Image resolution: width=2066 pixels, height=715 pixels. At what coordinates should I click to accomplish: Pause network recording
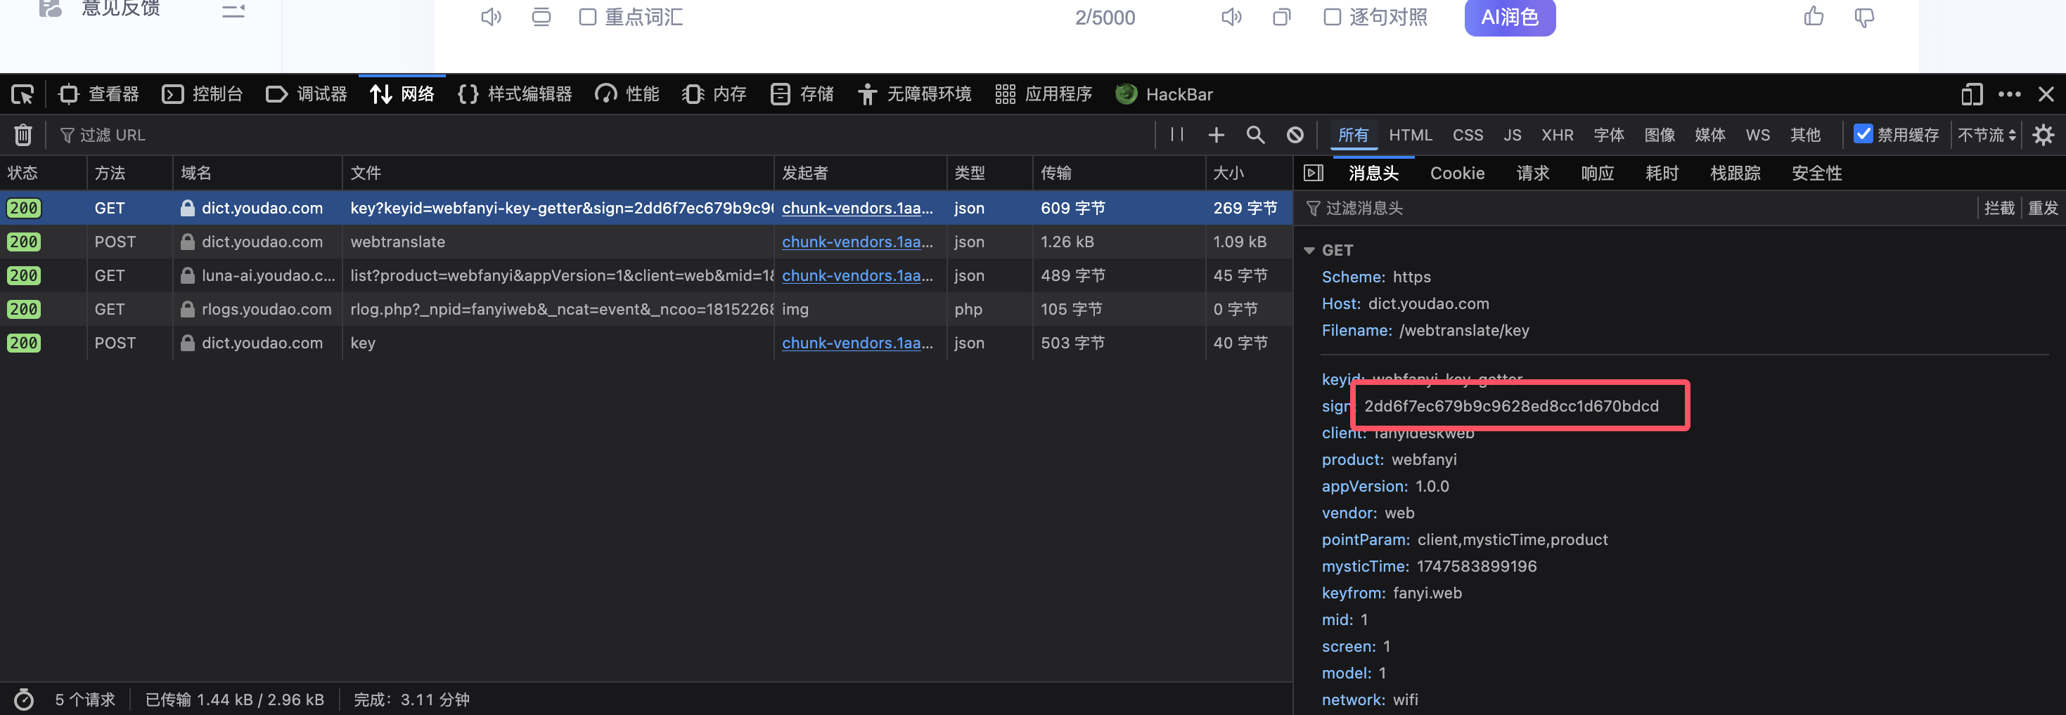(1176, 135)
